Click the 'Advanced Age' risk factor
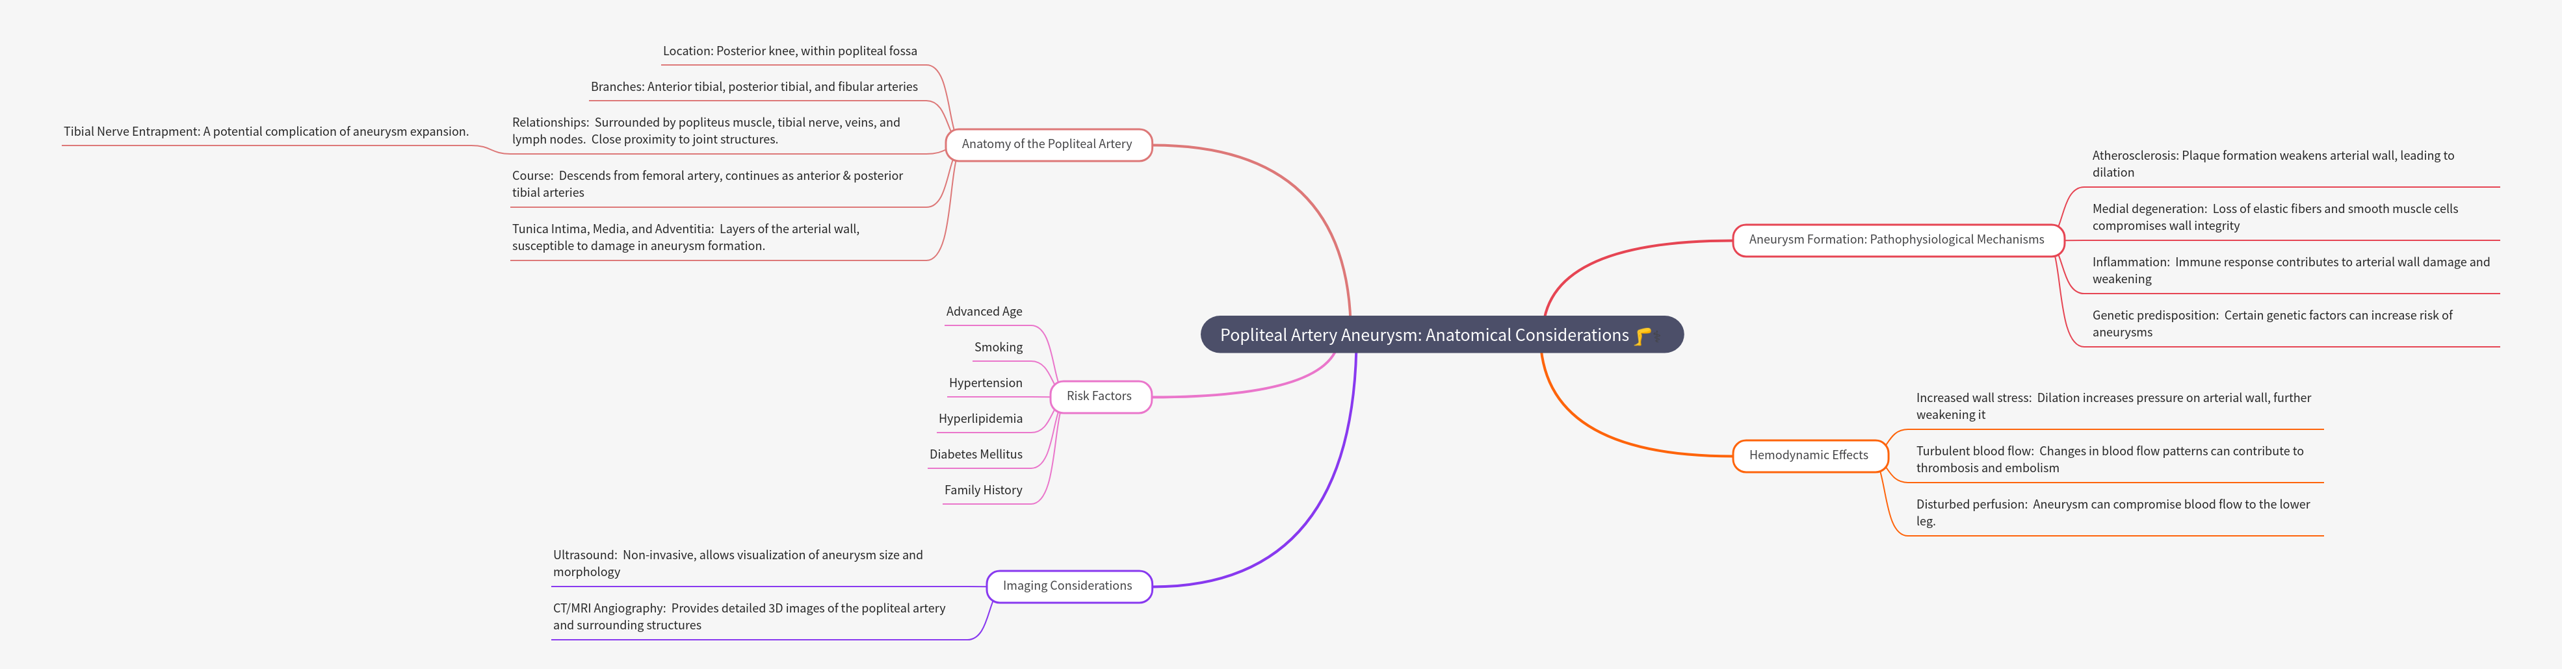This screenshot has height=669, width=2562. 984,311
